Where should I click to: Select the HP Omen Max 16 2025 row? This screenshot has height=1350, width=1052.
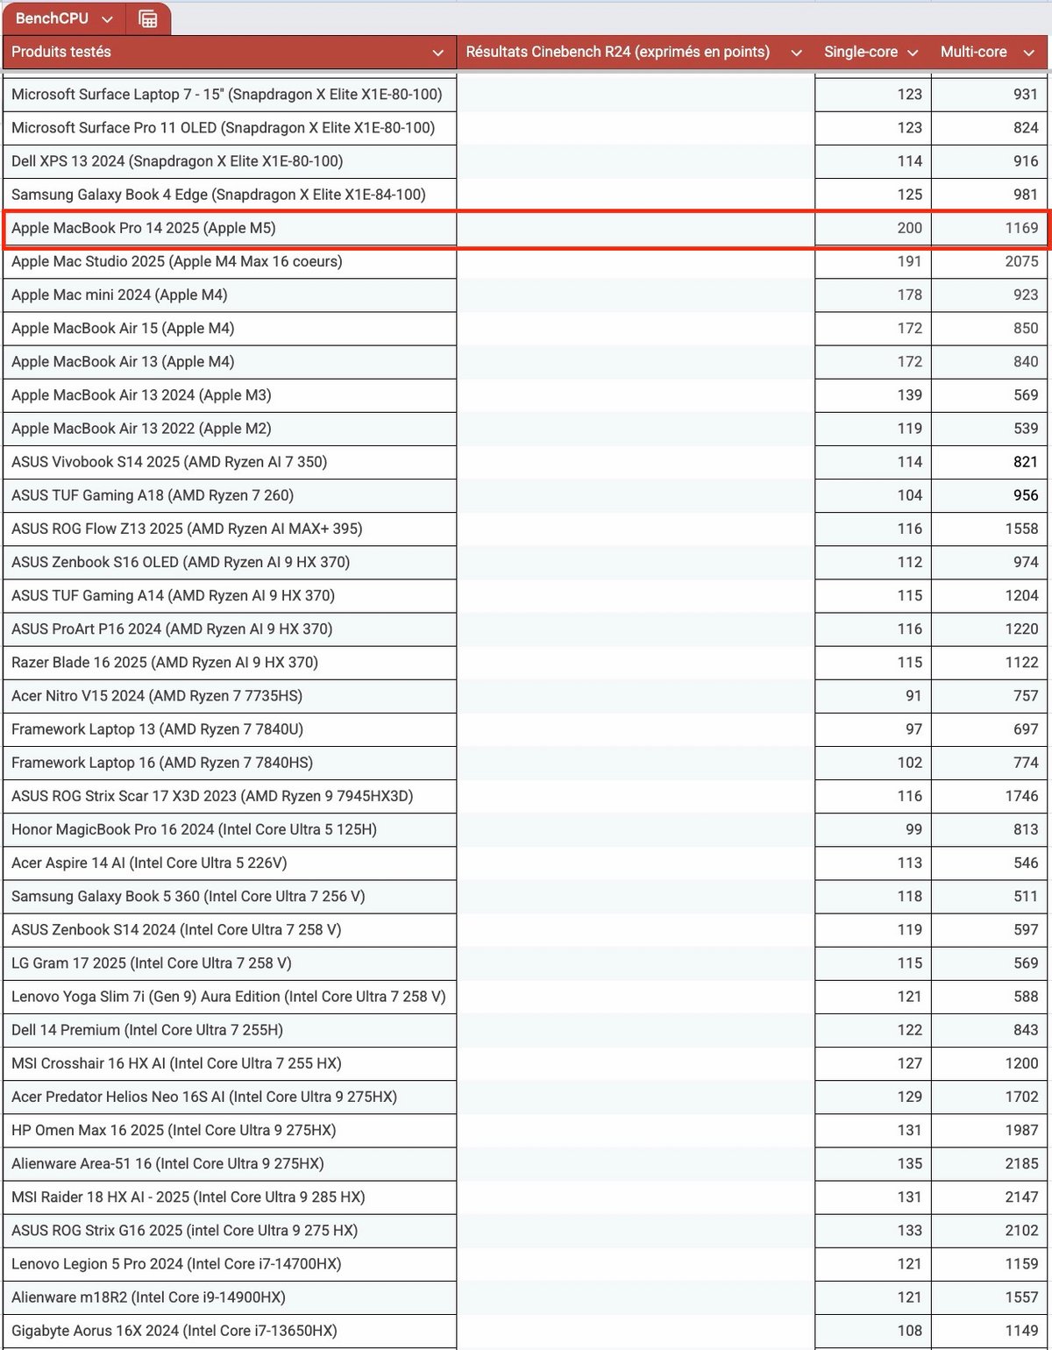point(228,1130)
